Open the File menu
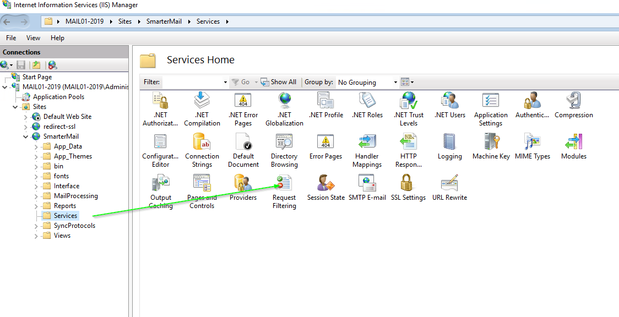 click(x=11, y=38)
